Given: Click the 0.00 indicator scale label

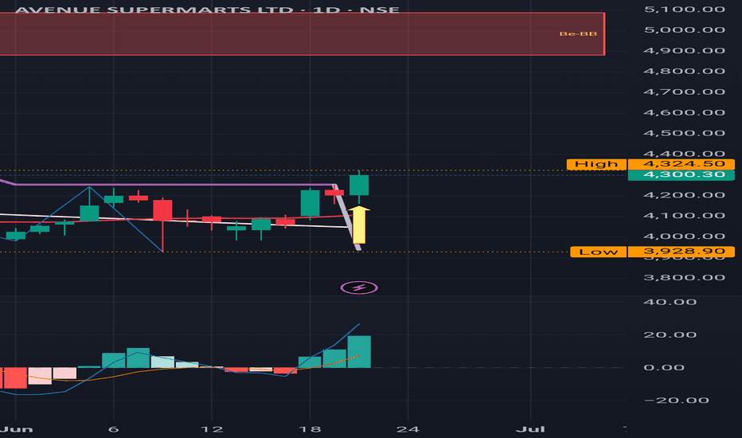Looking at the screenshot, I should pyautogui.click(x=664, y=367).
